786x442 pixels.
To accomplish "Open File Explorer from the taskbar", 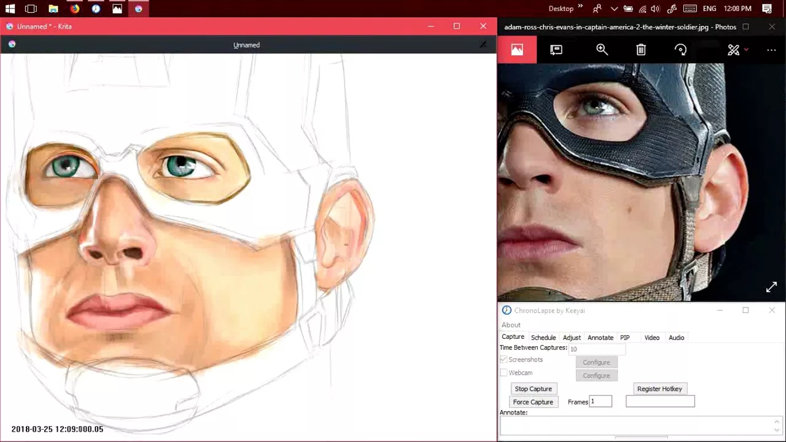I will [53, 9].
